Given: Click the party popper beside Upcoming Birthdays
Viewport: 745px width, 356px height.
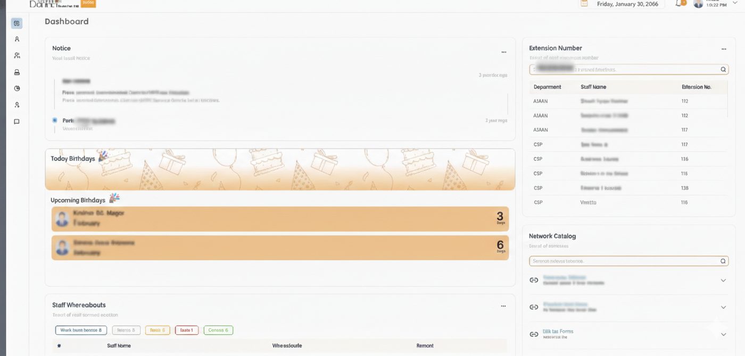Looking at the screenshot, I should click(114, 198).
